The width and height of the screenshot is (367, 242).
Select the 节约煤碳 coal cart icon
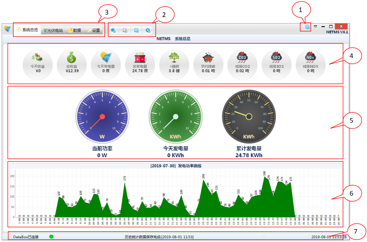click(208, 57)
